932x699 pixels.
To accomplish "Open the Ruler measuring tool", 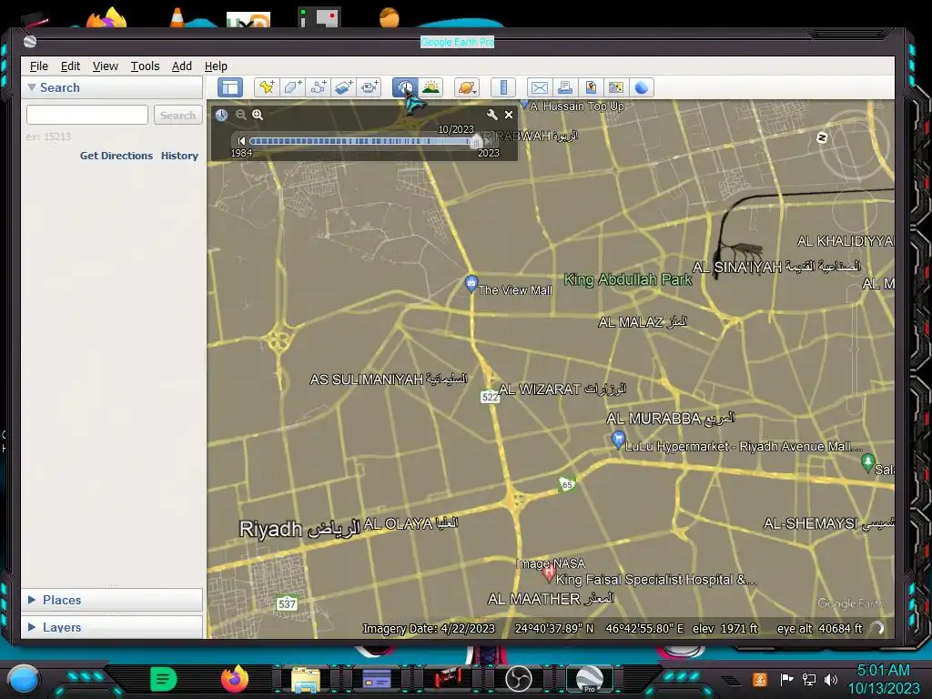I will coord(503,88).
